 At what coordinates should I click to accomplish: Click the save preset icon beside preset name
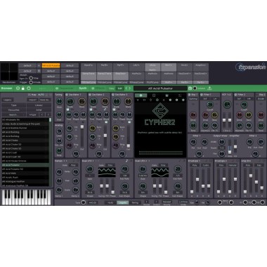190,89
